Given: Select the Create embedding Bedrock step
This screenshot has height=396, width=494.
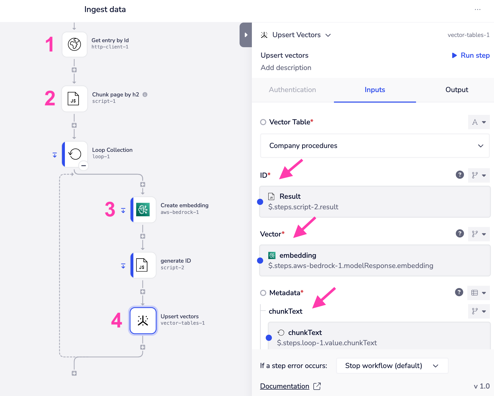Looking at the screenshot, I should click(x=143, y=210).
